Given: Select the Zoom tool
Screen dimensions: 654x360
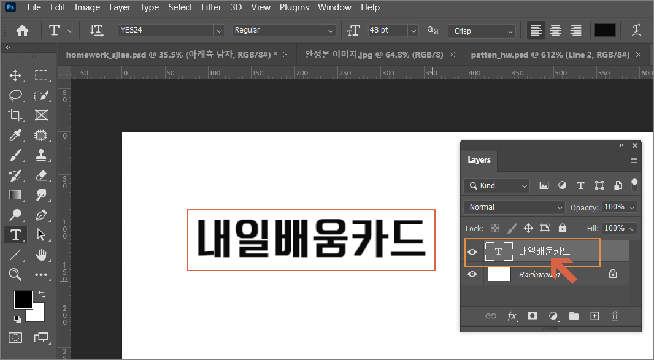Looking at the screenshot, I should point(15,275).
